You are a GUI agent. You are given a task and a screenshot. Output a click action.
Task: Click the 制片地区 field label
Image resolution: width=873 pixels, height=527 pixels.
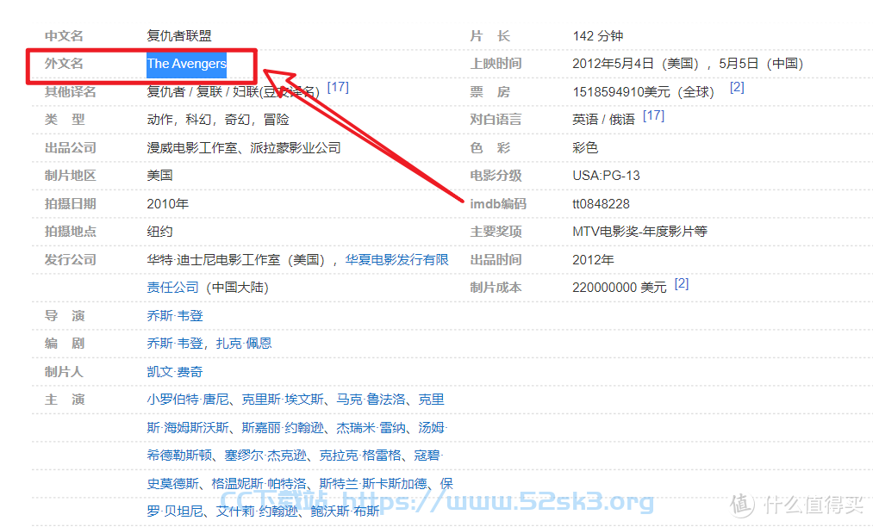70,176
